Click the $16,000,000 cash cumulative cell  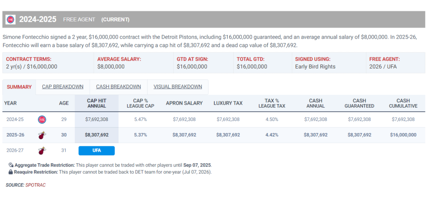click(x=403, y=135)
